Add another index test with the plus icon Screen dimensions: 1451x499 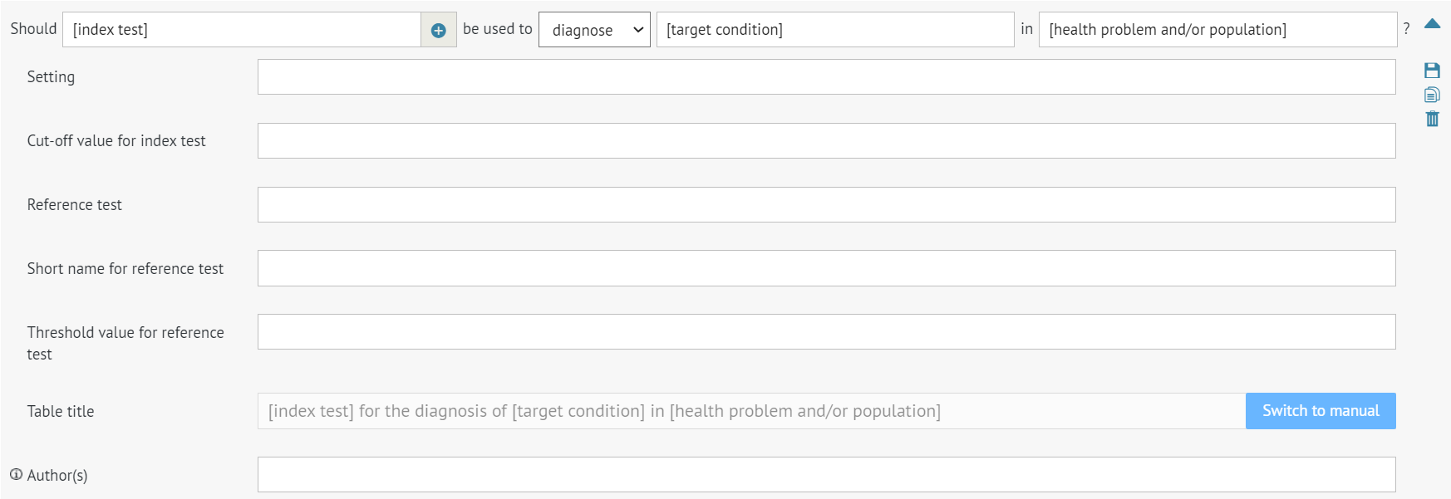click(x=439, y=28)
